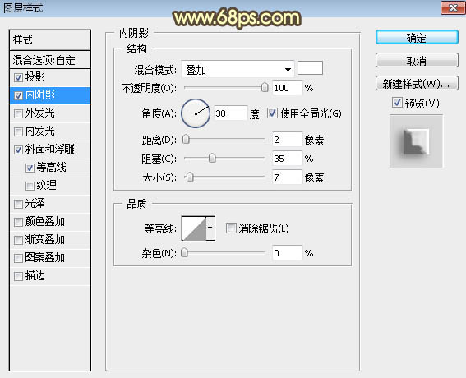This screenshot has height=378, width=466.
Task: Click the angle dial control
Action: (x=196, y=113)
